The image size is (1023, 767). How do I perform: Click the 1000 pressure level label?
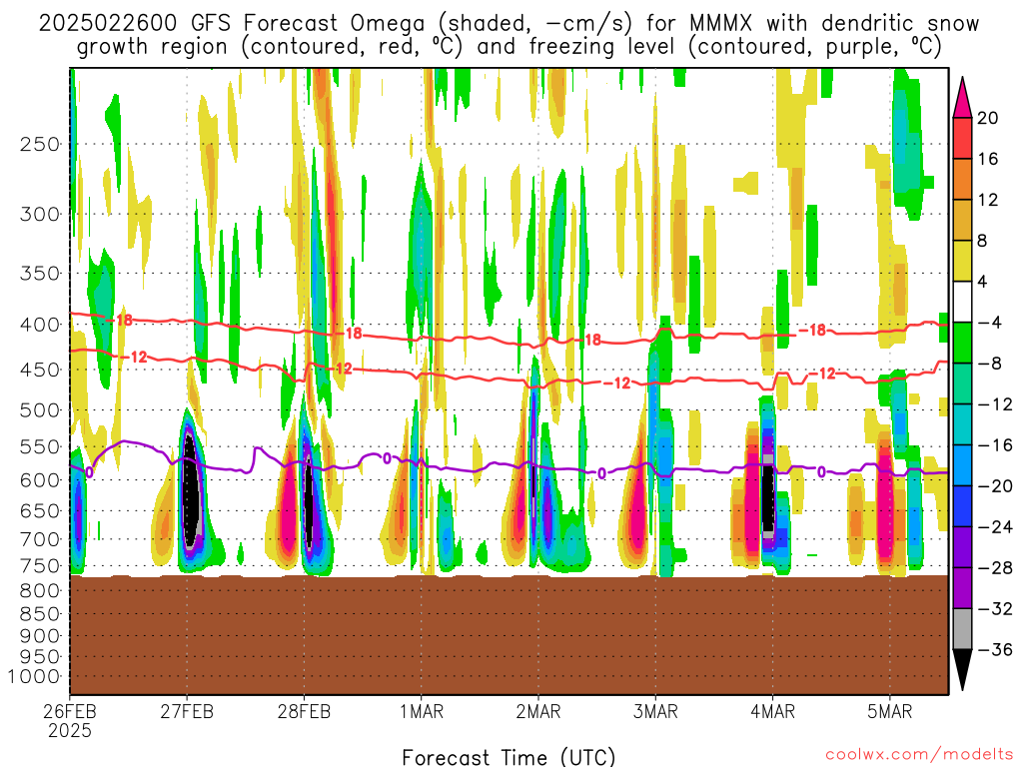(x=34, y=676)
